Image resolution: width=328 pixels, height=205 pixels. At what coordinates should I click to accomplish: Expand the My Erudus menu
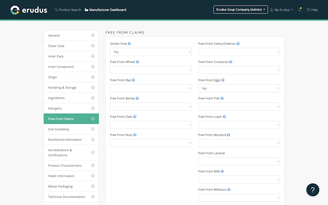282,10
